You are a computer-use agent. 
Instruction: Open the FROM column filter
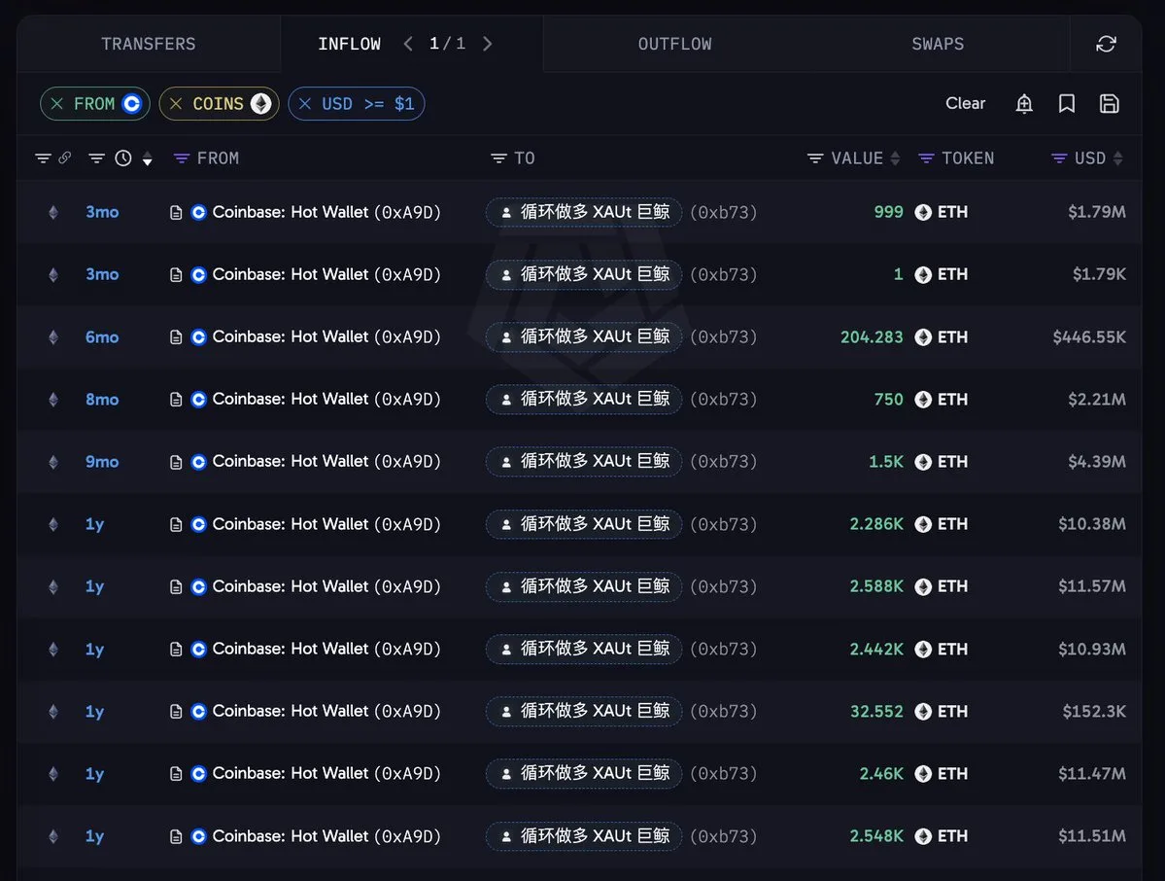click(182, 159)
